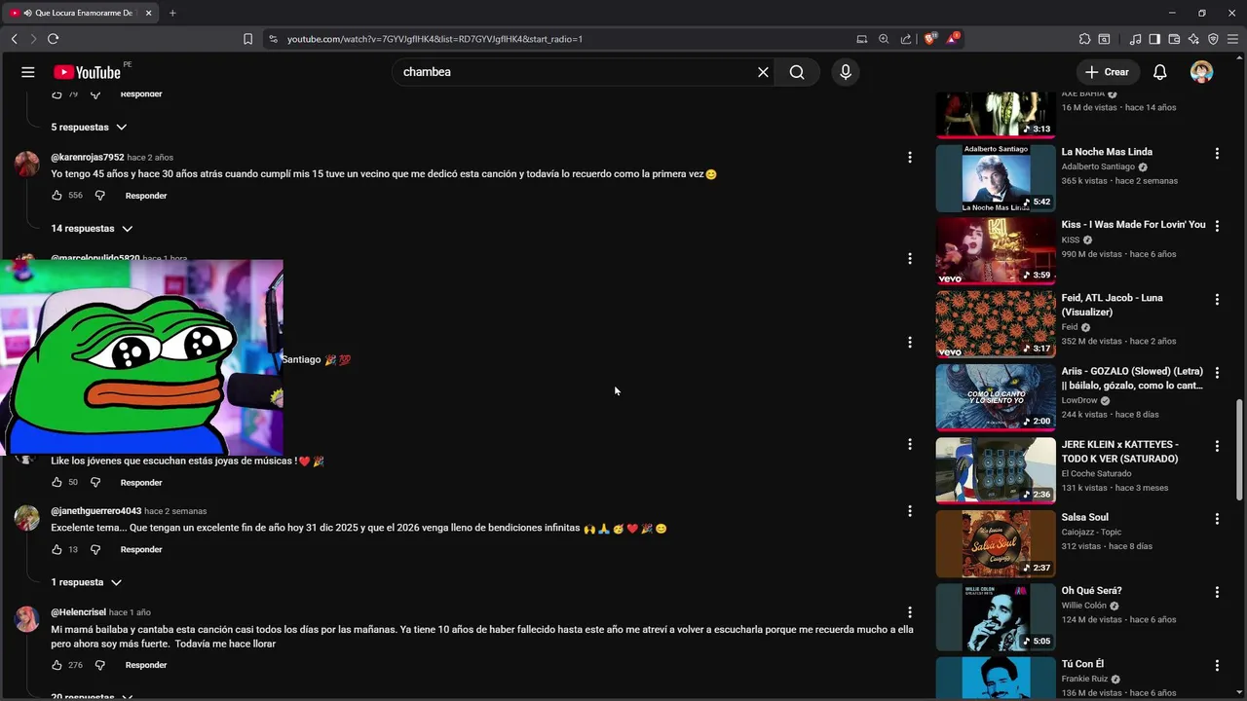The height and width of the screenshot is (701, 1247).
Task: Open the YouTube guide hamburger menu
Action: pyautogui.click(x=28, y=72)
